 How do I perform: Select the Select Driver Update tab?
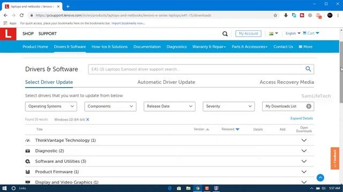tap(49, 82)
